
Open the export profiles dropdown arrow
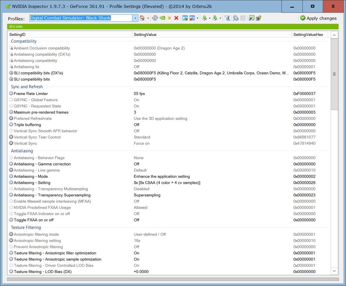tap(209, 18)
